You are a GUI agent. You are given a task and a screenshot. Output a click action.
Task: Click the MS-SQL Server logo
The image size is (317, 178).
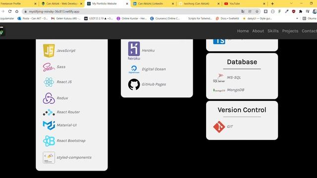219,78
